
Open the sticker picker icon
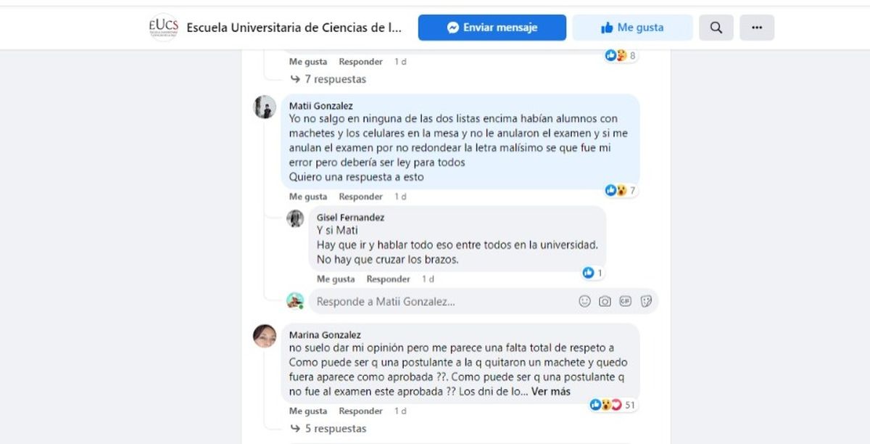pyautogui.click(x=646, y=301)
